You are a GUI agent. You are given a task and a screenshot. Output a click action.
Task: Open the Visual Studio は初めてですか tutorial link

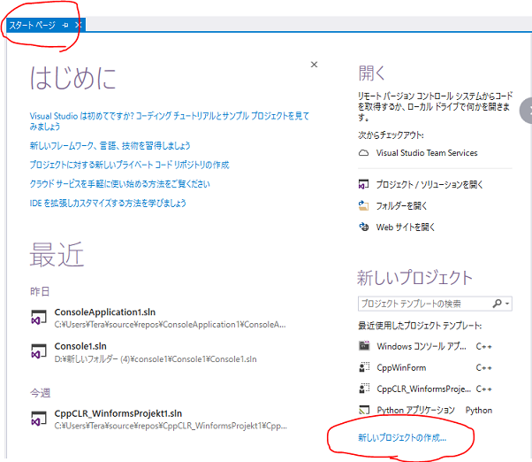click(170, 121)
